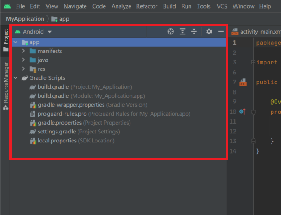Click line number 1 in the gutter
This screenshot has height=215, width=281.
point(234,43)
